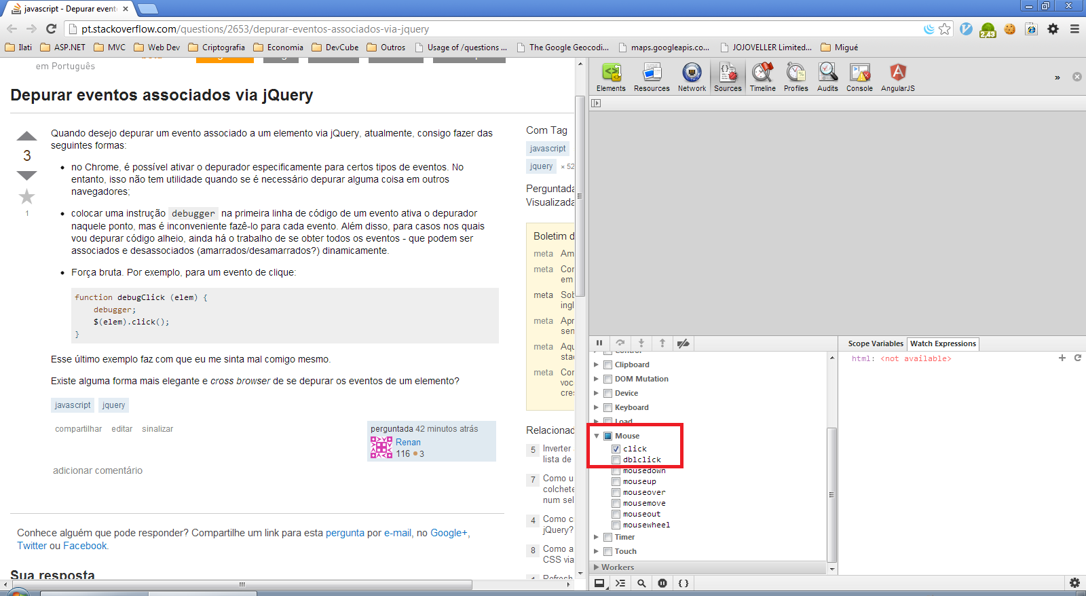This screenshot has height=596, width=1086.
Task: Expand the Touch breakpoints category
Action: 597,551
